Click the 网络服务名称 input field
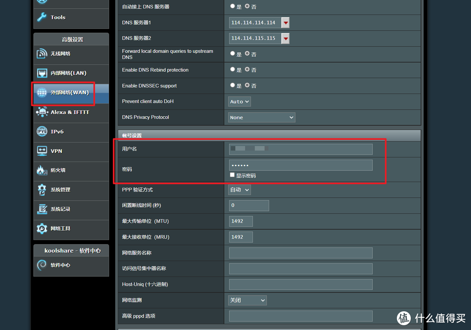Viewport: 471px width, 330px height. [300, 253]
